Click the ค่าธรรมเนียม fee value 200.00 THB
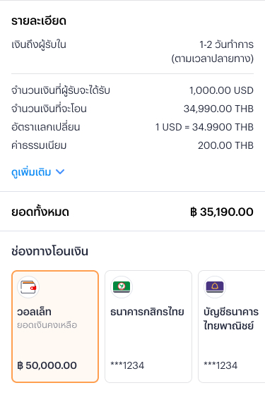The height and width of the screenshot is (395, 265). (225, 145)
